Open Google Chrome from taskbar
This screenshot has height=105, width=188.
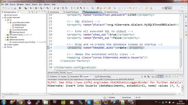21,102
